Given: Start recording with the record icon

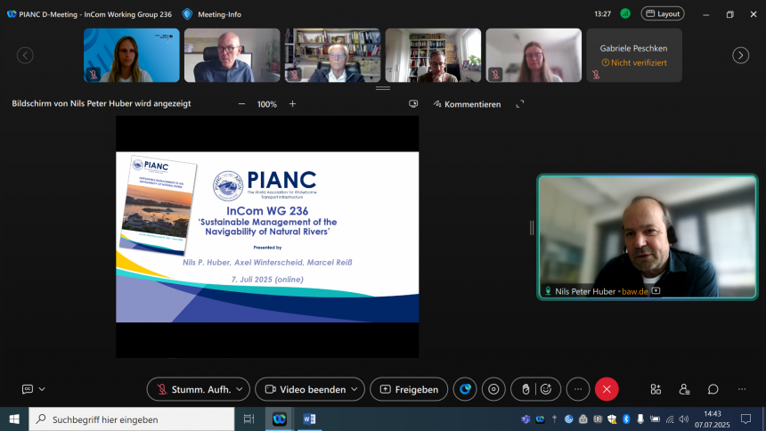Looking at the screenshot, I should [x=493, y=389].
